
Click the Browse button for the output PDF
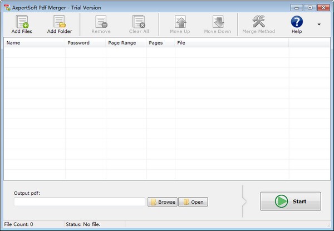[163, 202]
